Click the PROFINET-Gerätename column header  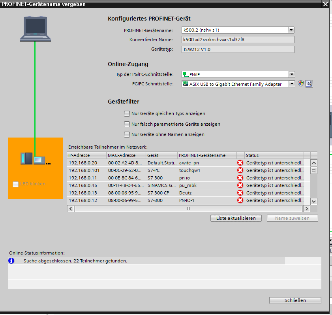(206, 155)
